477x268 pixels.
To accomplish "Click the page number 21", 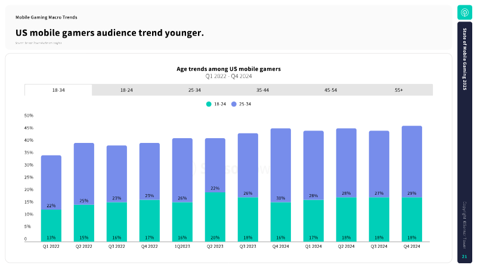I will (464, 257).
